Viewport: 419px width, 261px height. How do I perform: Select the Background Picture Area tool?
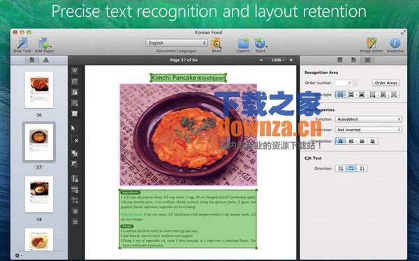[75, 103]
